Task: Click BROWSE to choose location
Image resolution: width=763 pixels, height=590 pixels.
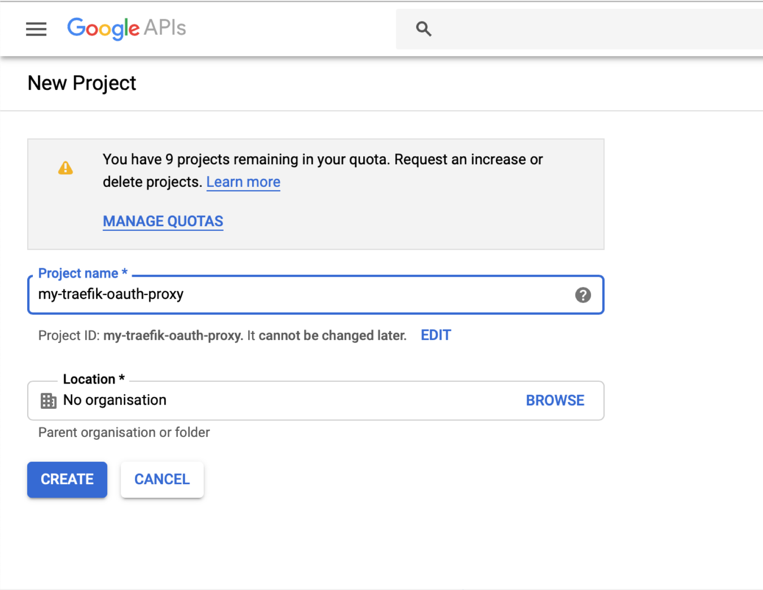Action: coord(555,400)
